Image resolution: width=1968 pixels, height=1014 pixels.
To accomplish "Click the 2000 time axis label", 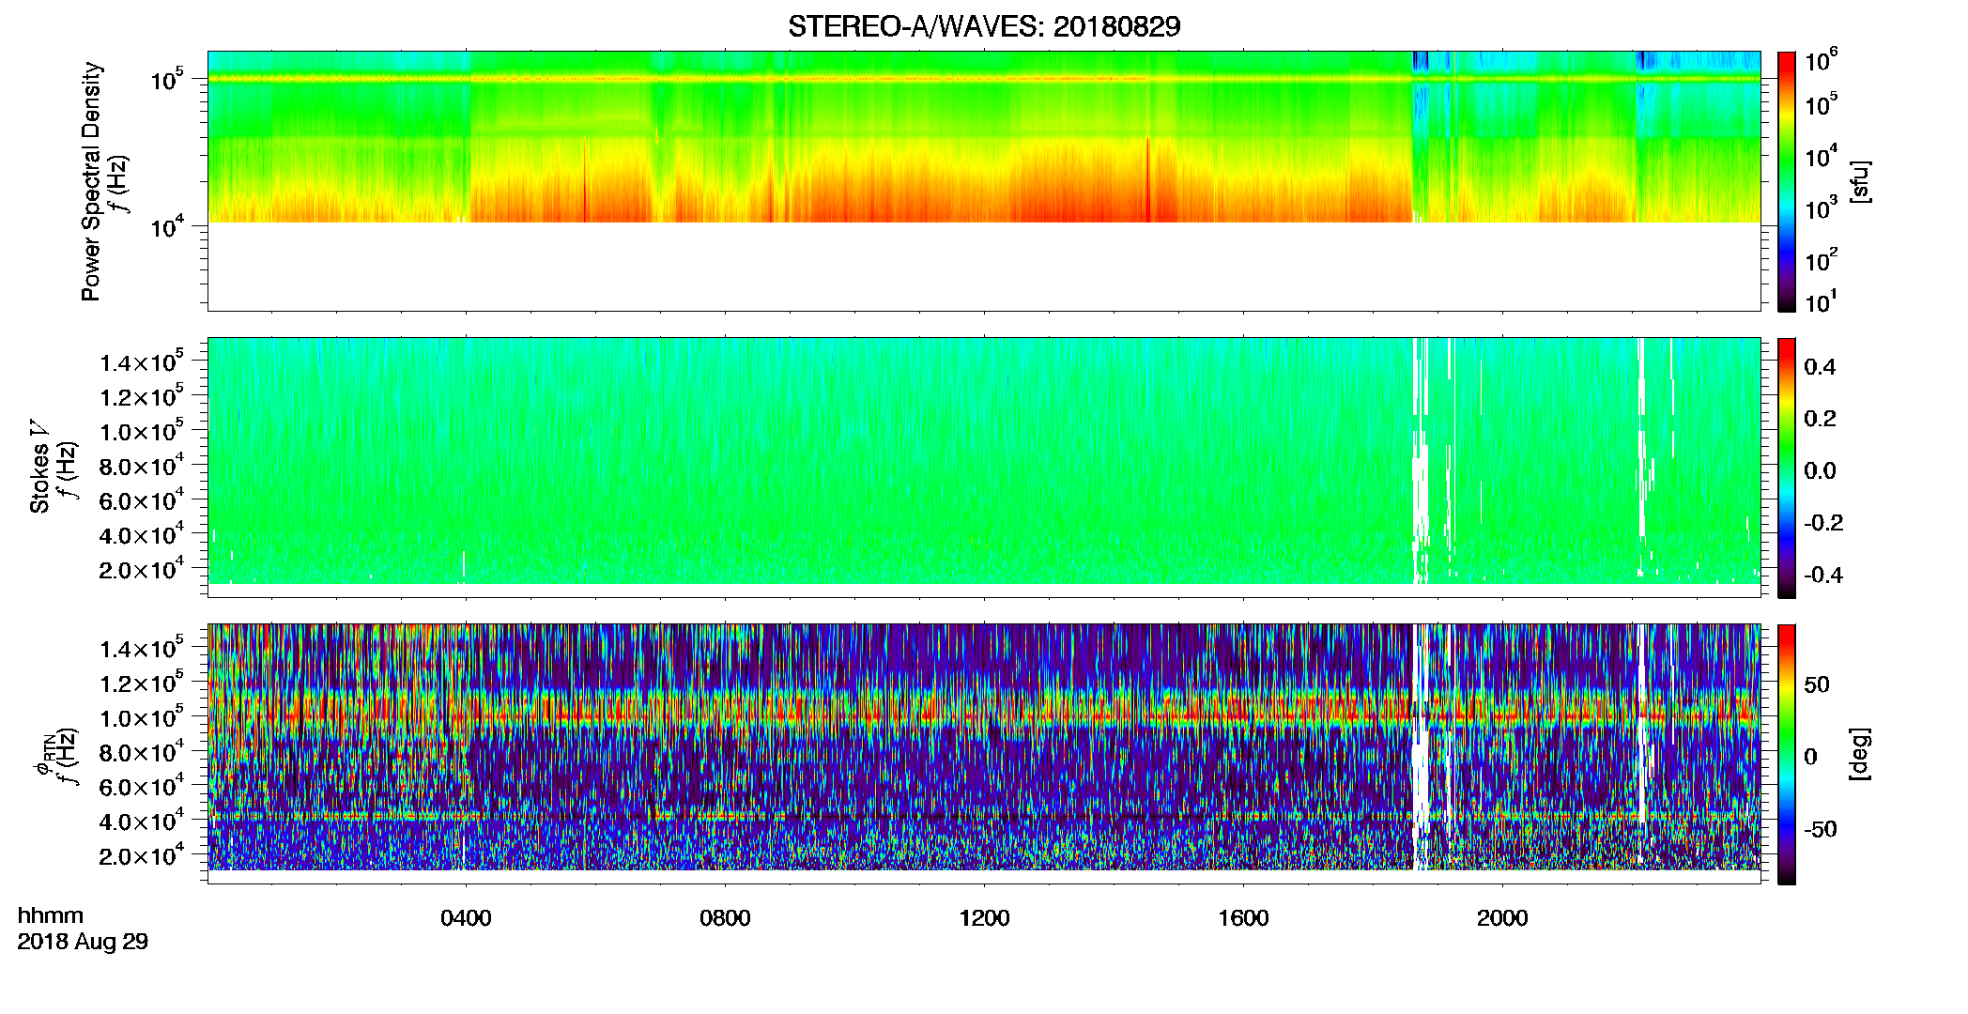I will (1502, 917).
